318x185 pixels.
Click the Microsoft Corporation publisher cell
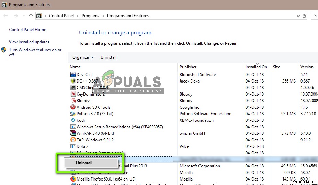[200, 166]
